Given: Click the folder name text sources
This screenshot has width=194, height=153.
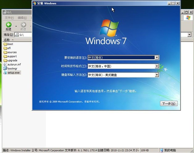Looking at the screenshot, I should 12,52.
